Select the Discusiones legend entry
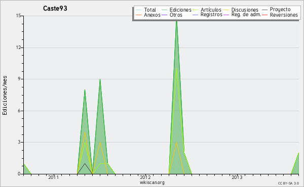Viewport: 304px width, 187px height. tap(245, 10)
